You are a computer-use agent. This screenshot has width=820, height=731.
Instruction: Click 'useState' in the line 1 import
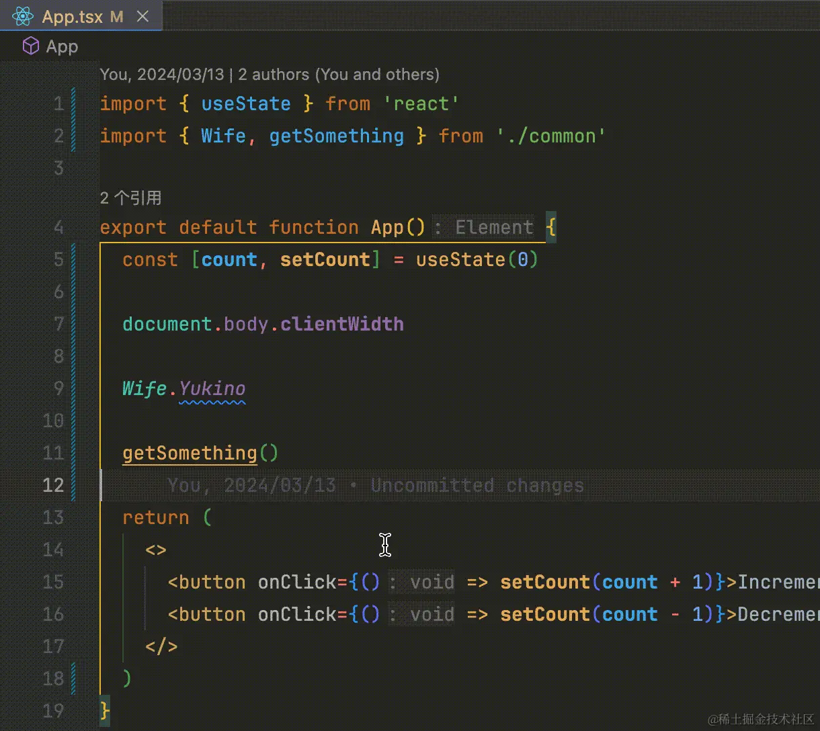pyautogui.click(x=246, y=103)
